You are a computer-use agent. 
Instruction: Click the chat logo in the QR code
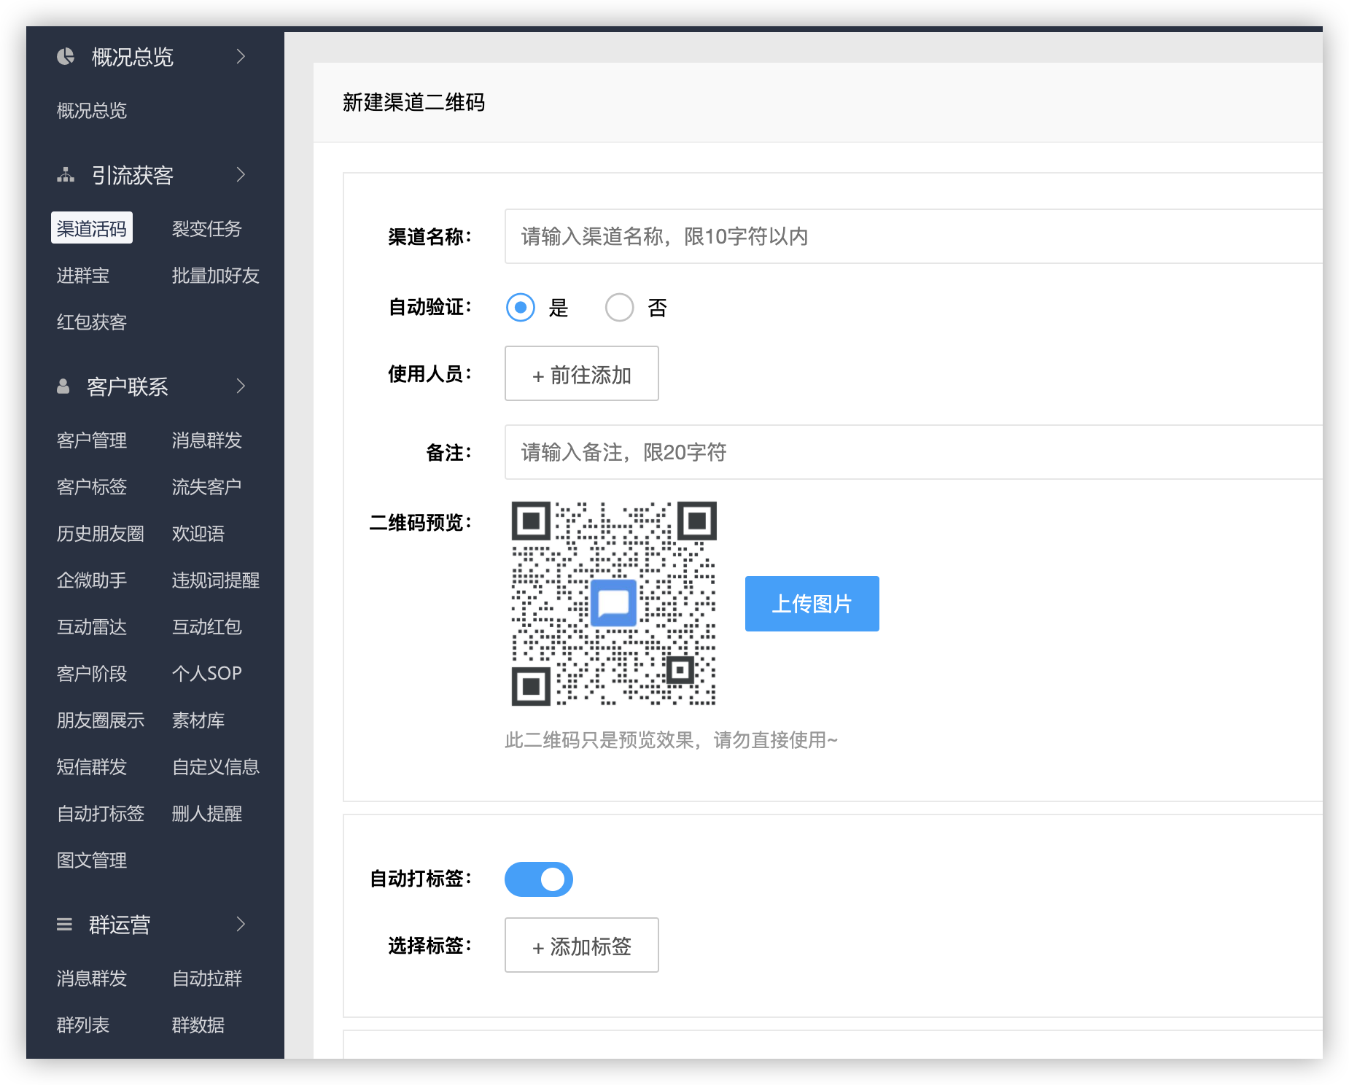[613, 603]
